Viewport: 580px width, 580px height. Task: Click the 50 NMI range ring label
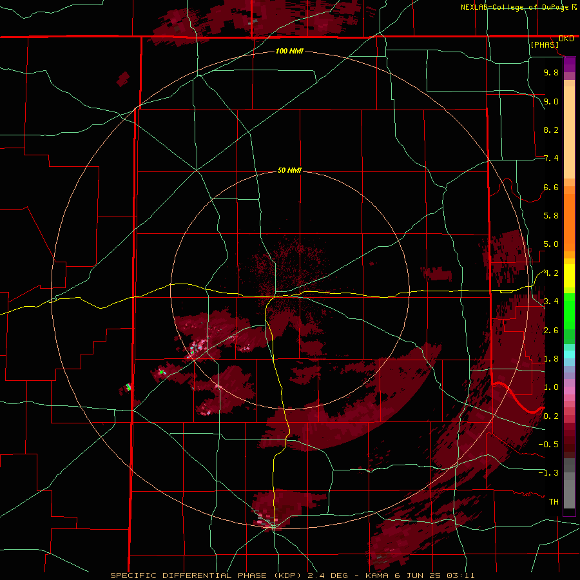pos(289,171)
